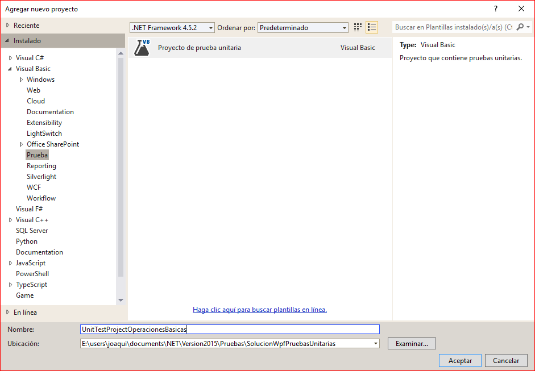Expand the TypeScript node
The height and width of the screenshot is (371, 535).
(x=10, y=285)
